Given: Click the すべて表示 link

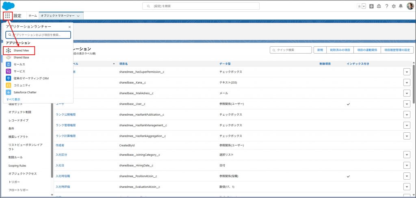Looking at the screenshot, I should pos(13,99).
